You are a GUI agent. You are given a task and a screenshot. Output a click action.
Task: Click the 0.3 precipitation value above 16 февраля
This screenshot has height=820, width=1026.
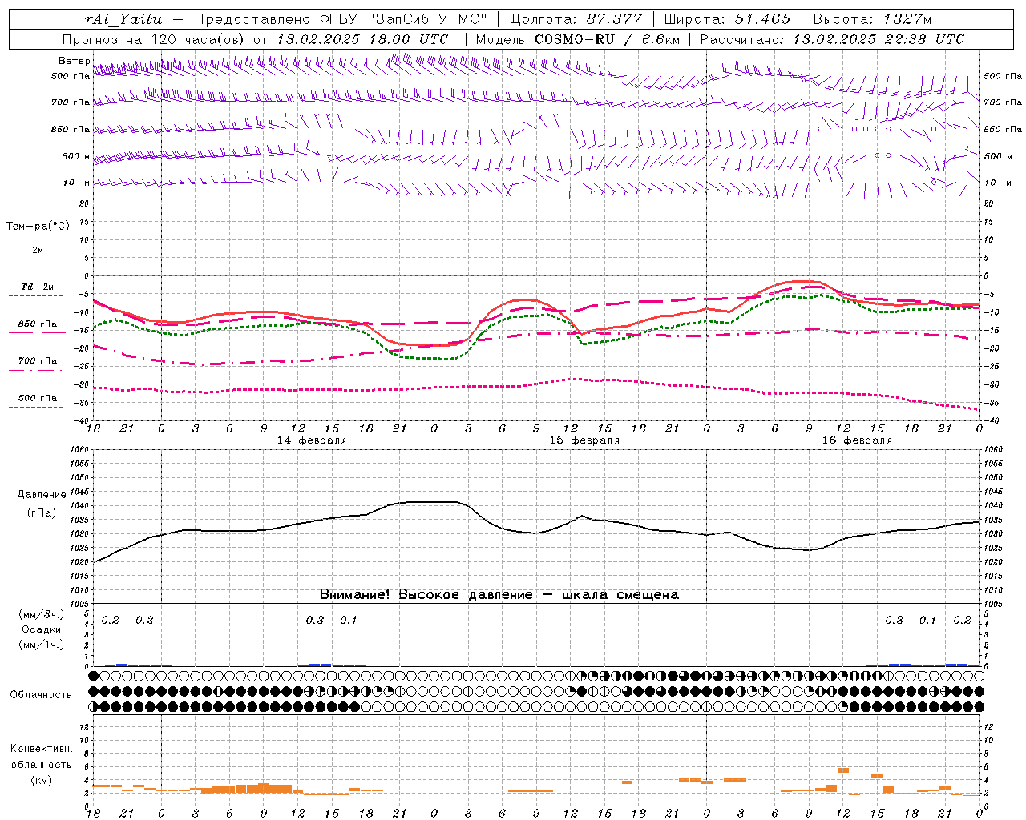point(894,620)
